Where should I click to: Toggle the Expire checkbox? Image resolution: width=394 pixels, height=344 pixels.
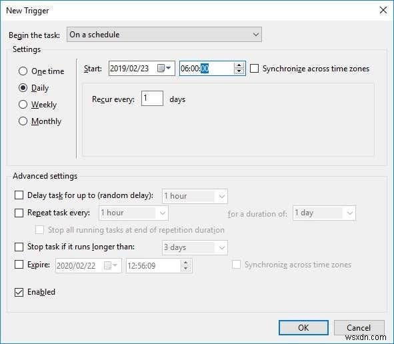(19, 265)
